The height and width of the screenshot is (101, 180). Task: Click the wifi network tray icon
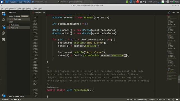click(134, 2)
